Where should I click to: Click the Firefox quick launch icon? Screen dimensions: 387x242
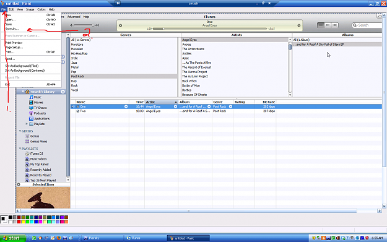click(59, 238)
